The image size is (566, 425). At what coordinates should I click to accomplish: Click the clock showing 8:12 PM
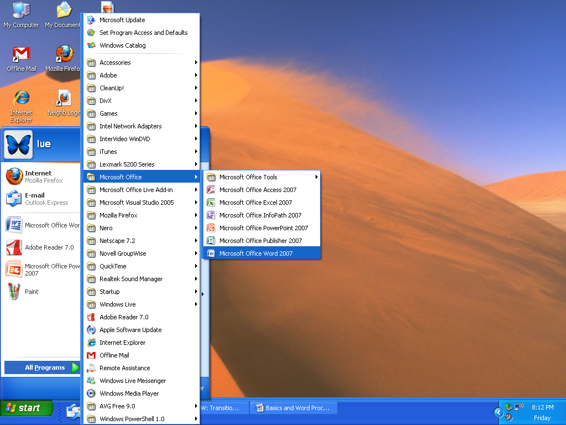point(542,407)
